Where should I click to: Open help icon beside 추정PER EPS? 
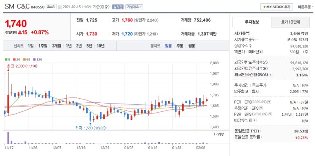261,108
